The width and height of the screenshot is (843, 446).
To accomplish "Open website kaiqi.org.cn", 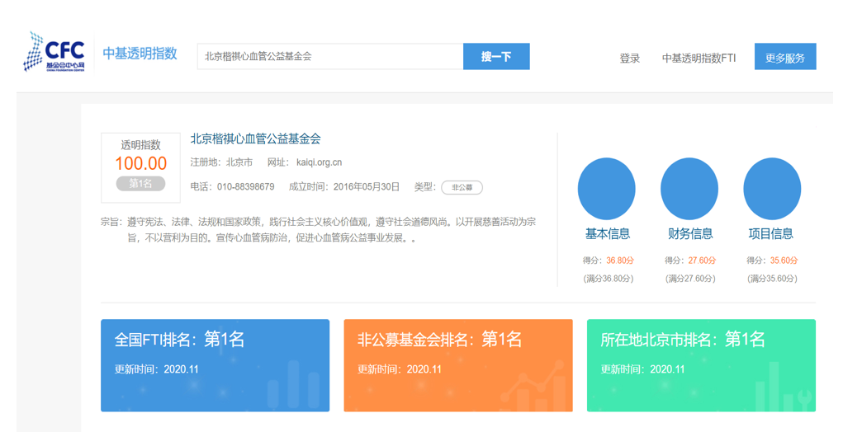I will pyautogui.click(x=319, y=162).
